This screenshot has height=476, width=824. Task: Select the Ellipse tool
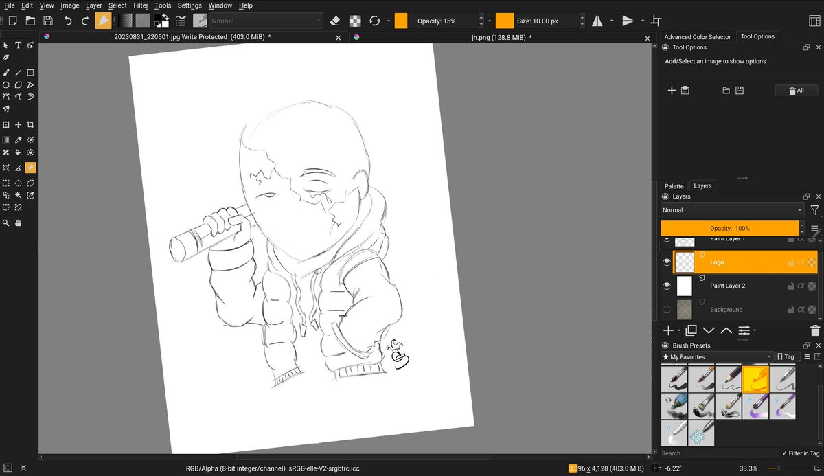pyautogui.click(x=6, y=84)
